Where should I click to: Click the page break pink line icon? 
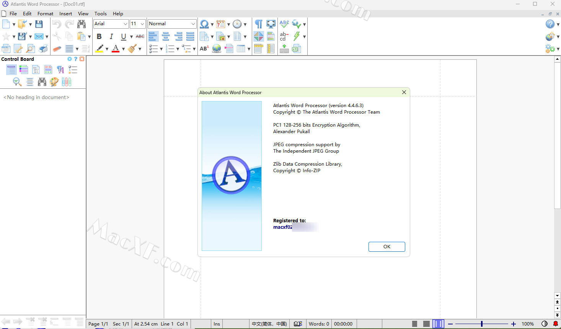[x=229, y=49]
